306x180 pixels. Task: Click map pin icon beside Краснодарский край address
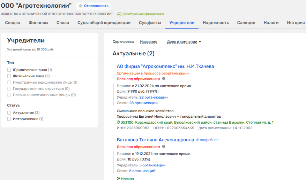point(118,123)
